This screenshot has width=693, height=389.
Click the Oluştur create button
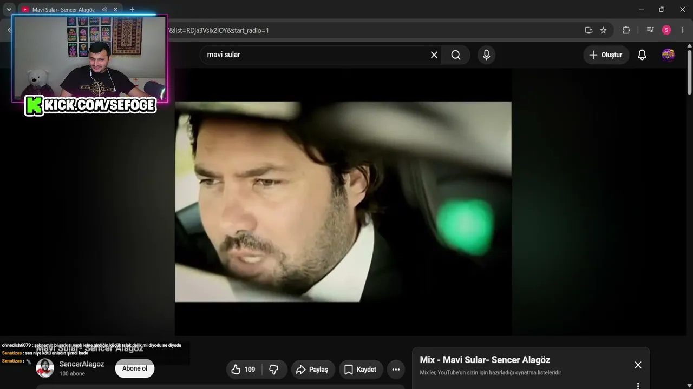click(606, 55)
